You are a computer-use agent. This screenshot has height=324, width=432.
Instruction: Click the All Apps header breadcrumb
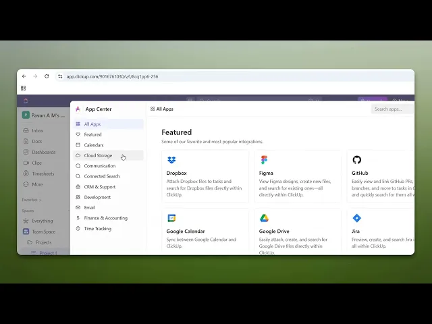(162, 109)
